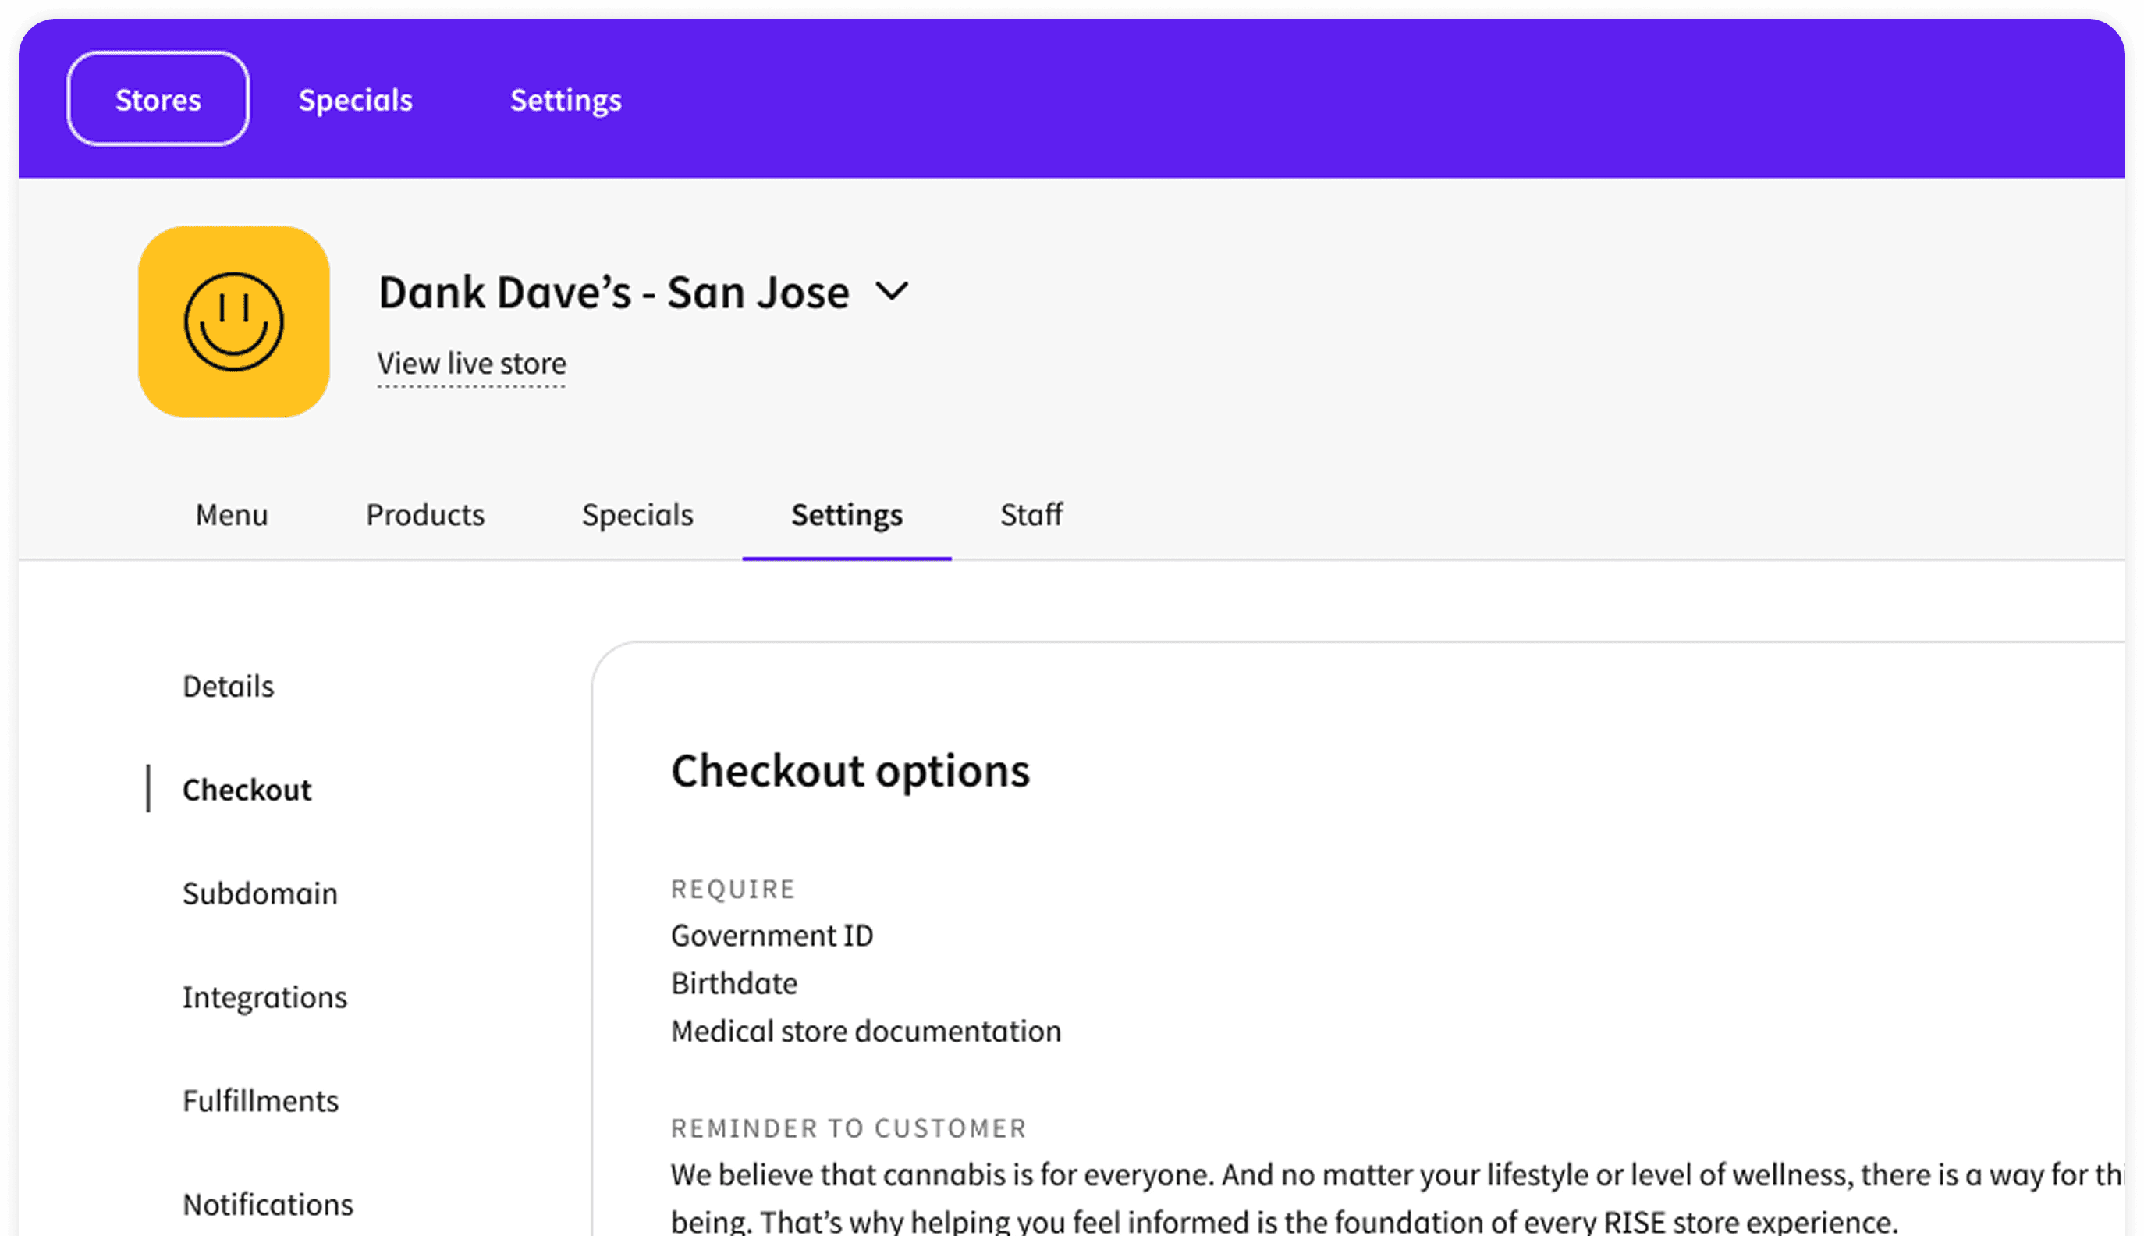Follow the View live store link
The width and height of the screenshot is (2144, 1236).
pyautogui.click(x=471, y=364)
